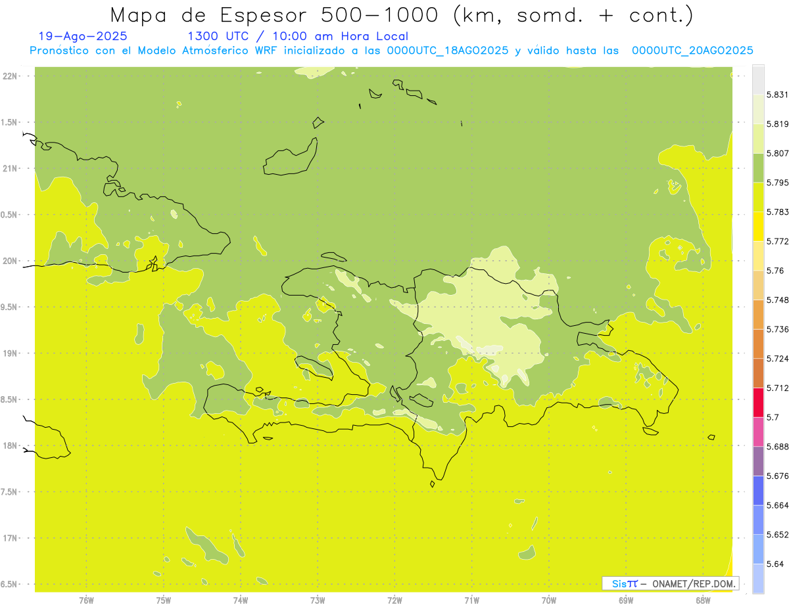Click the longitude axis label 74W
This screenshot has width=789, height=609.
[240, 600]
